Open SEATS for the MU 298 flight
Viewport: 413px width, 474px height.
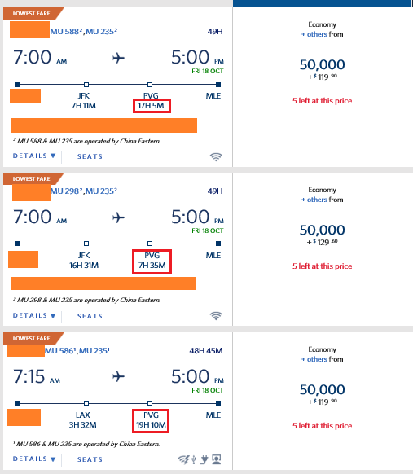[90, 316]
